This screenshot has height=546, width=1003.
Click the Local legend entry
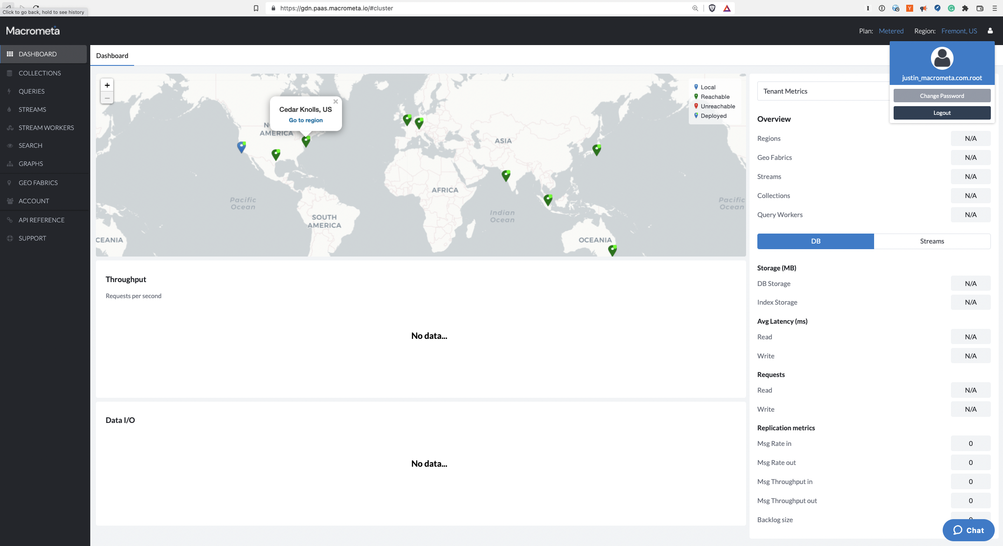(705, 87)
